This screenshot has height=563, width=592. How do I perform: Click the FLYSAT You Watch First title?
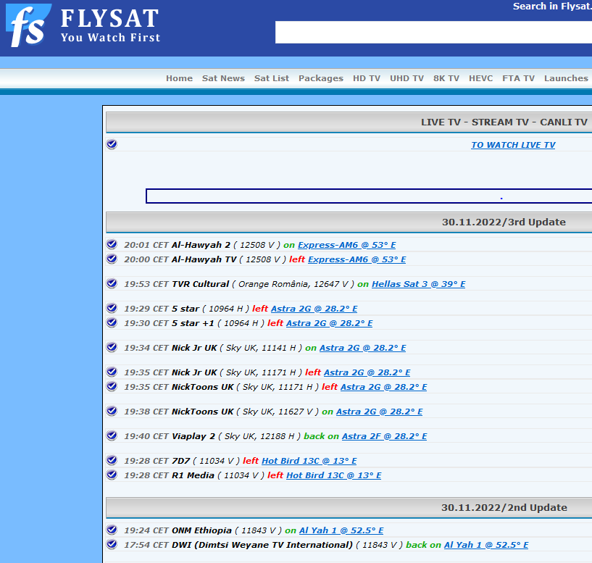pyautogui.click(x=110, y=25)
